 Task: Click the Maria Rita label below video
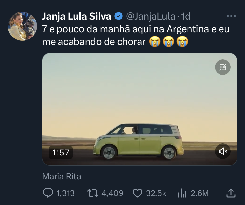point(62,177)
